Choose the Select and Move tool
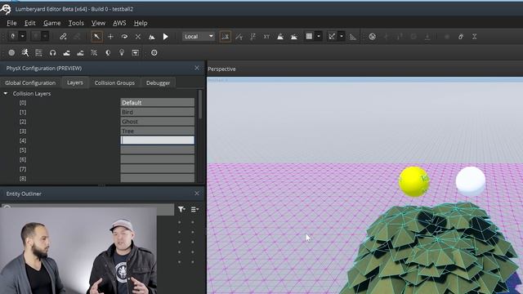 pyautogui.click(x=111, y=37)
